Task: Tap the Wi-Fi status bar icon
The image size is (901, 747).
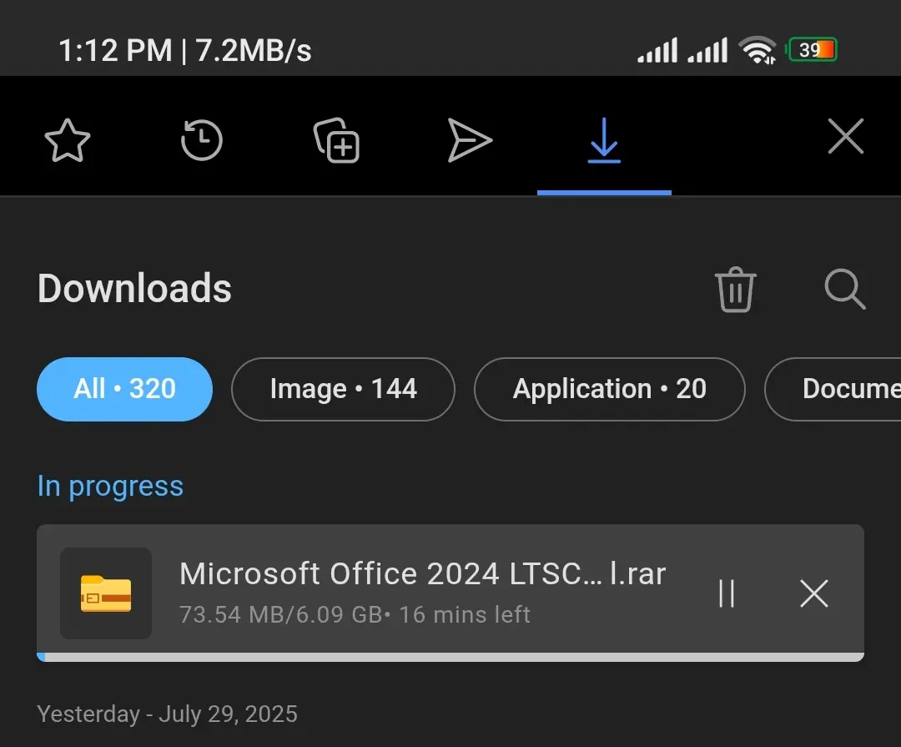Action: point(758,50)
